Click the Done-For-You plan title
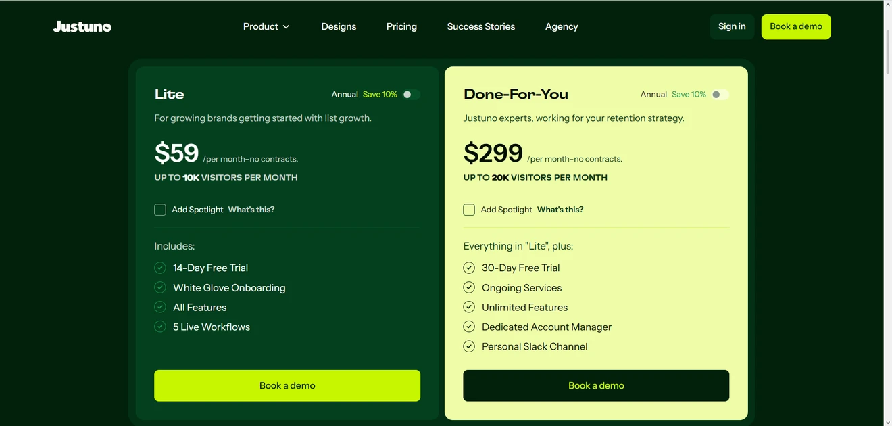Viewport: 892px width, 426px height. point(516,94)
